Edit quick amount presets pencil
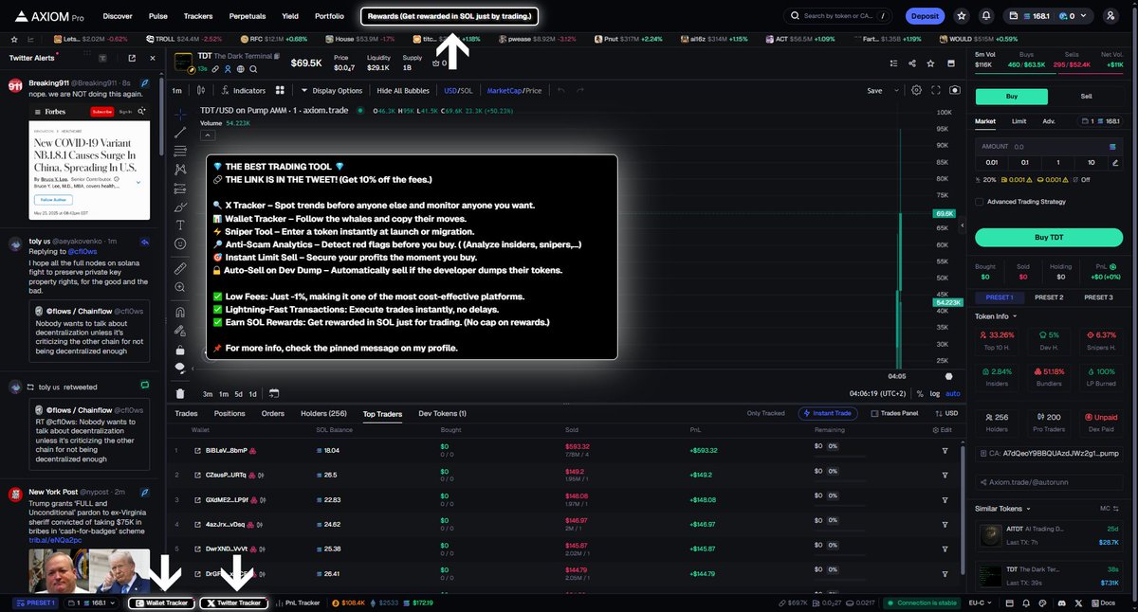 pos(1115,162)
